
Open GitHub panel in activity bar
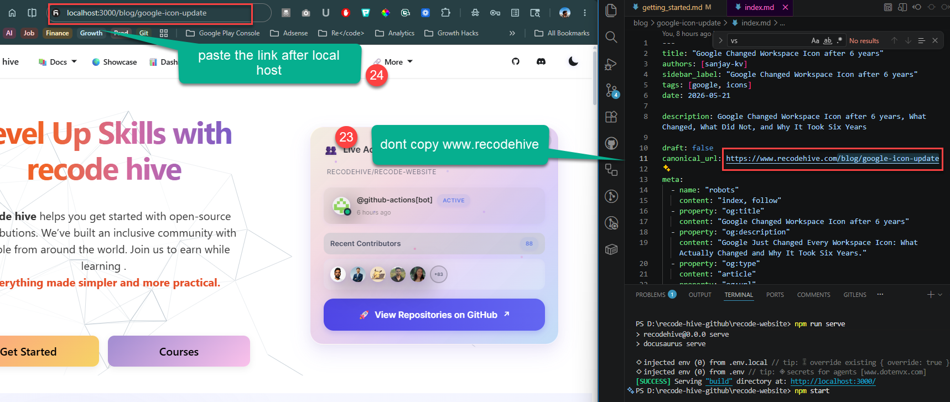(x=611, y=144)
